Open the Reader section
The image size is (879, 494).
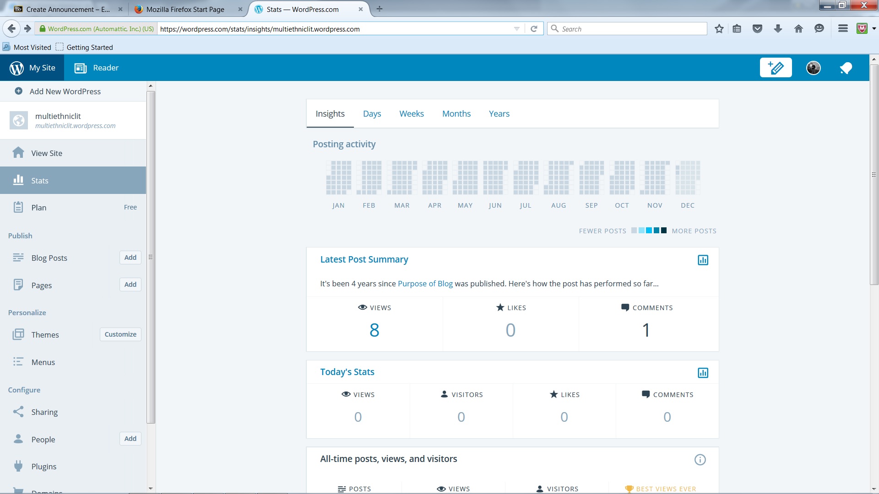97,68
